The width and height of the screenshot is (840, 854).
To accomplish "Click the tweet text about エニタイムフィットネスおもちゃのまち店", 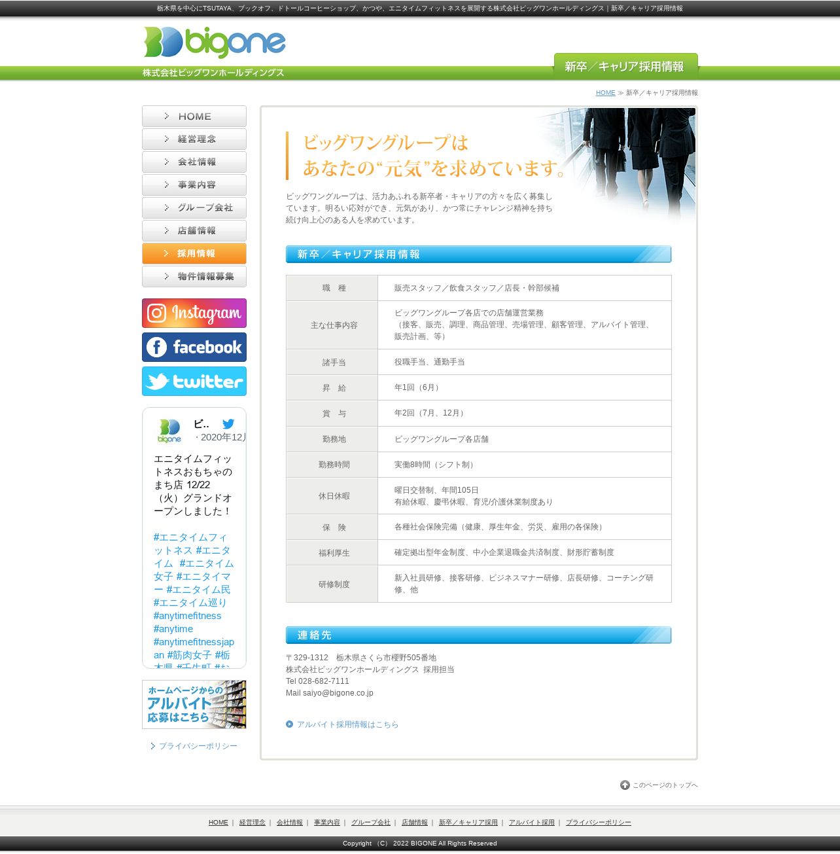I will [193, 485].
